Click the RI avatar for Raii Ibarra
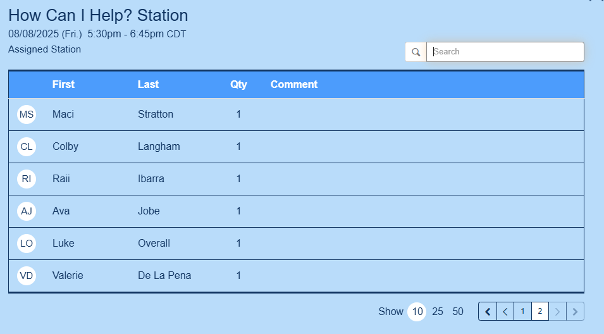 coord(27,179)
